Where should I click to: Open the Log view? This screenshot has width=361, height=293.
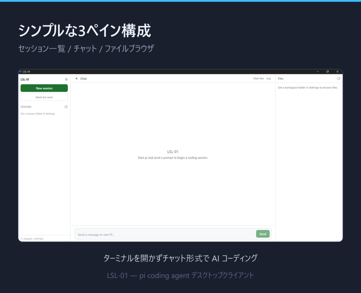[268, 79]
